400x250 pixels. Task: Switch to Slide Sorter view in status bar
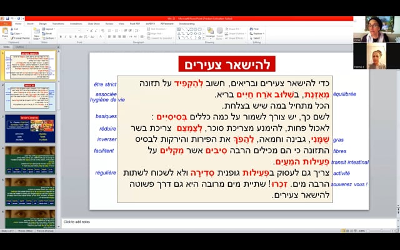click(x=347, y=231)
